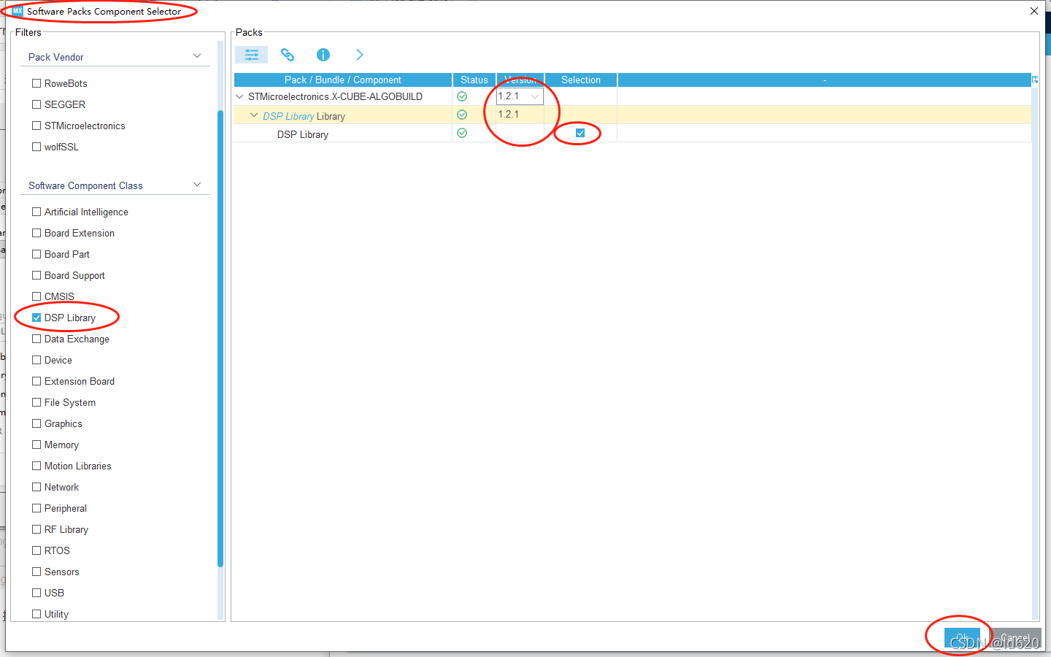Click the link/dependency resolve icon

[x=288, y=55]
